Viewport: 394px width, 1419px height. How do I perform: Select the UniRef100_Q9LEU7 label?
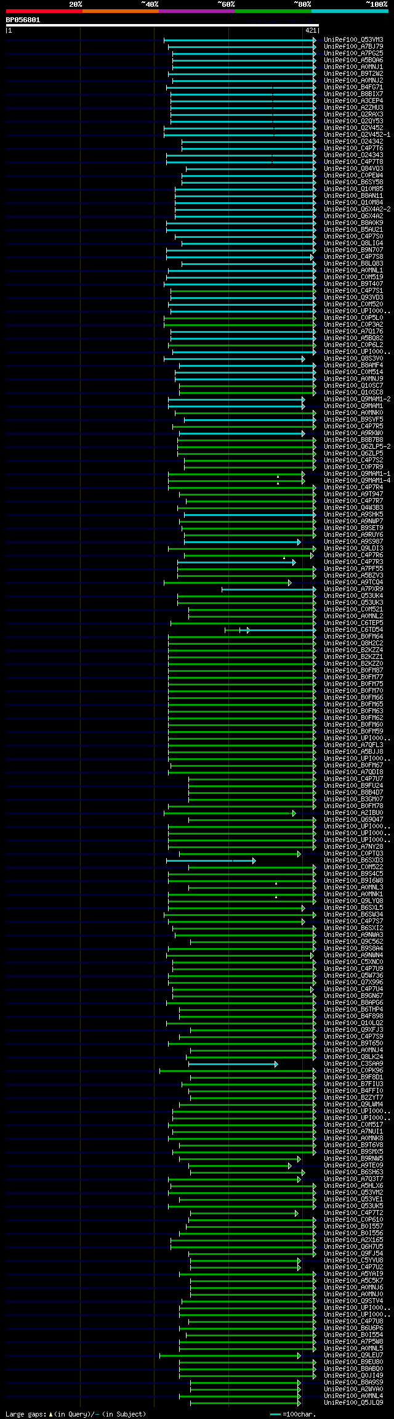[353, 1356]
